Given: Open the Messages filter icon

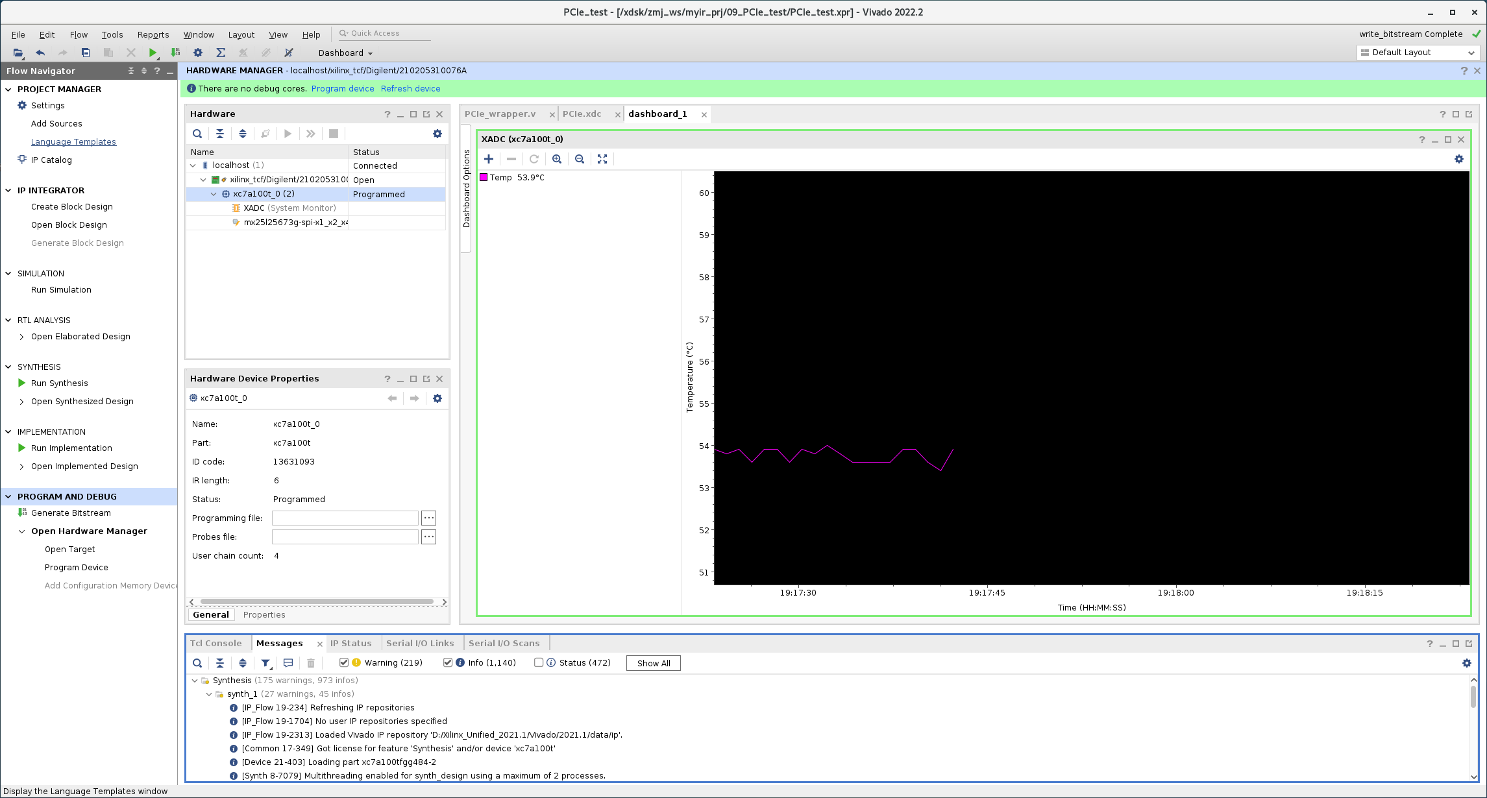Looking at the screenshot, I should 265,663.
